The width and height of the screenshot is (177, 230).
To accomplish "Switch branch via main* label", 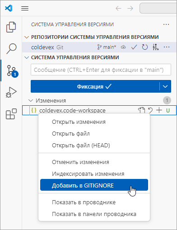I will click(107, 47).
